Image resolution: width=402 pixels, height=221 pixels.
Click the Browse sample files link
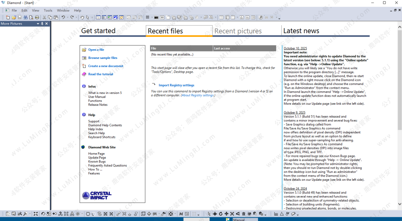[102, 58]
